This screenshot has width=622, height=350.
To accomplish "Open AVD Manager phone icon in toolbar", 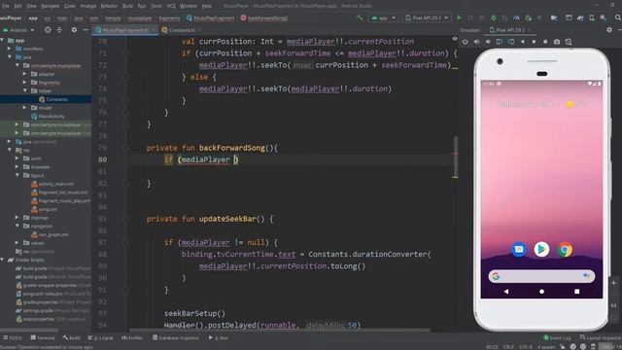I will coord(592,17).
